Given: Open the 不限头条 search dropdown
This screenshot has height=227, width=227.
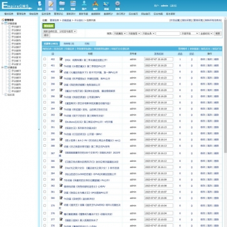Looking at the screenshot, I should tap(149, 33).
